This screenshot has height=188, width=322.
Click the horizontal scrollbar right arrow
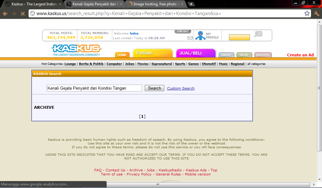[314, 185]
